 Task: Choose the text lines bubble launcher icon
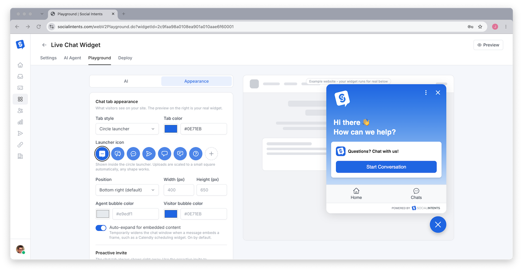(180, 154)
